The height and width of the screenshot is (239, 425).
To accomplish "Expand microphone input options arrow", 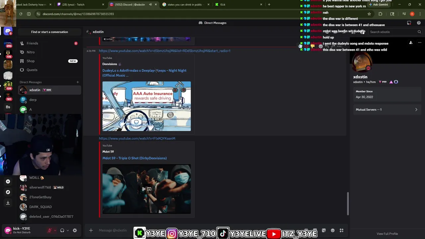I will [55, 230].
